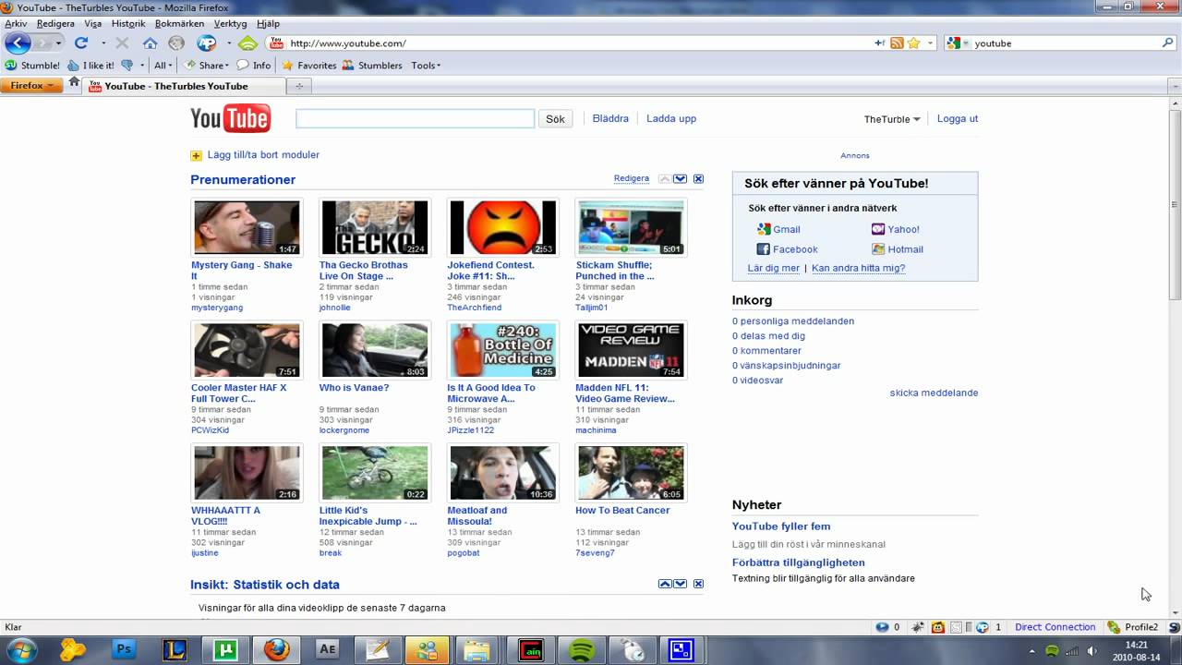Viewport: 1182px width, 665px height.
Task: Click the volume speaker tray icon
Action: (x=1092, y=650)
